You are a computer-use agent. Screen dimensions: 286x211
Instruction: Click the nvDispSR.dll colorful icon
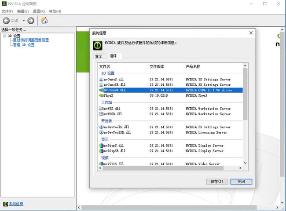101,151
